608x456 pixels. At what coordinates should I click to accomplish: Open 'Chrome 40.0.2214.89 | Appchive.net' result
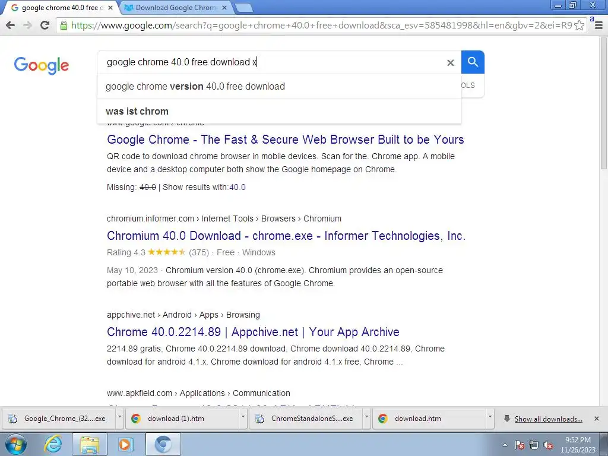point(253,332)
